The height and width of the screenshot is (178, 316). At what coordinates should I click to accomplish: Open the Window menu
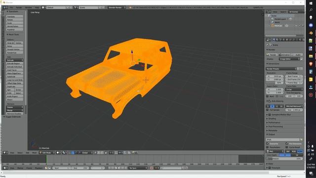click(29, 7)
